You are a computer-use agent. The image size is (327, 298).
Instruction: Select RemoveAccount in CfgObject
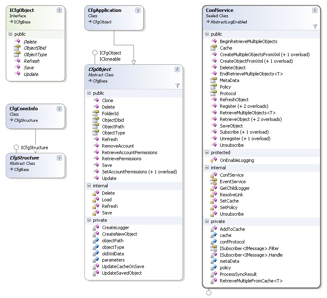click(118, 146)
